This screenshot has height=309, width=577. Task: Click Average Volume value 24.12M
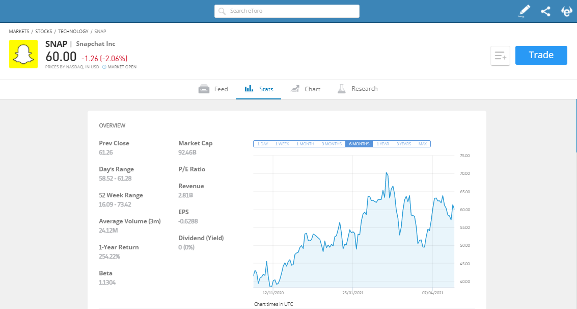click(x=108, y=230)
